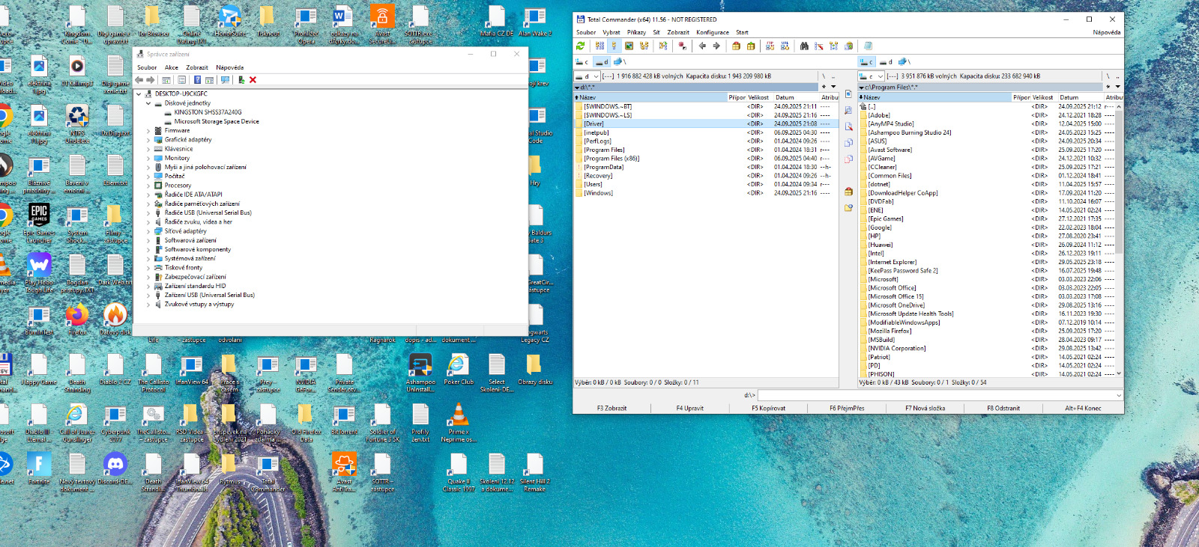Open right panel drive dropdown showing c
This screenshot has width=1199, height=547.
point(872,76)
